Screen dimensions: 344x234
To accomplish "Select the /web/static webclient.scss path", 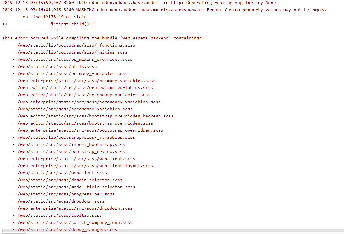I will (62, 173).
